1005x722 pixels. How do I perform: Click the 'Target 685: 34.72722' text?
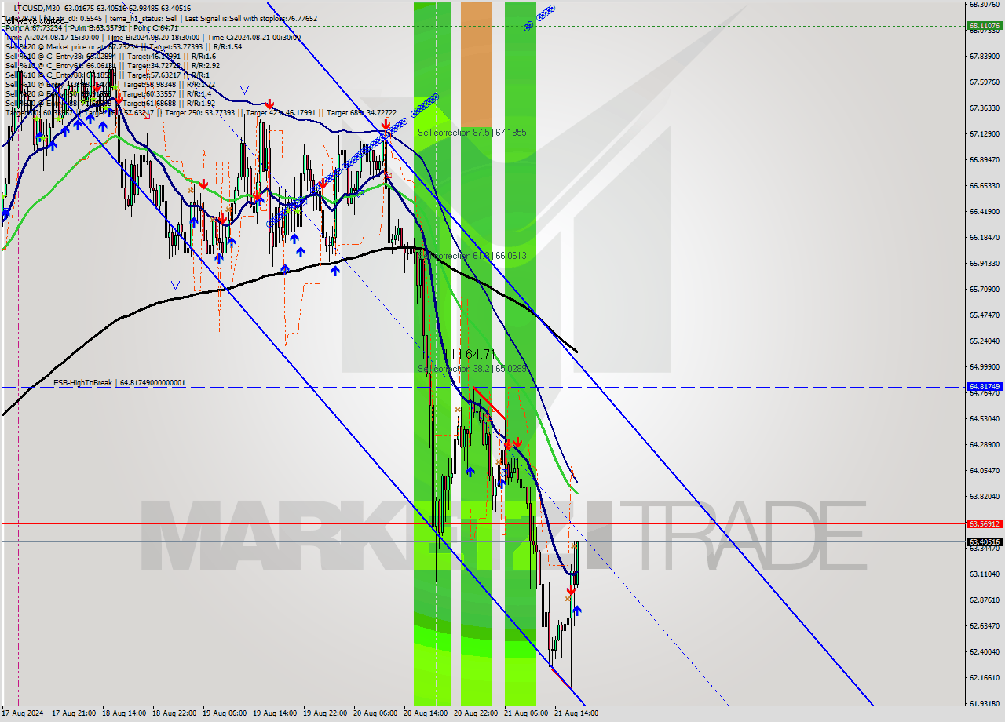tap(362, 113)
